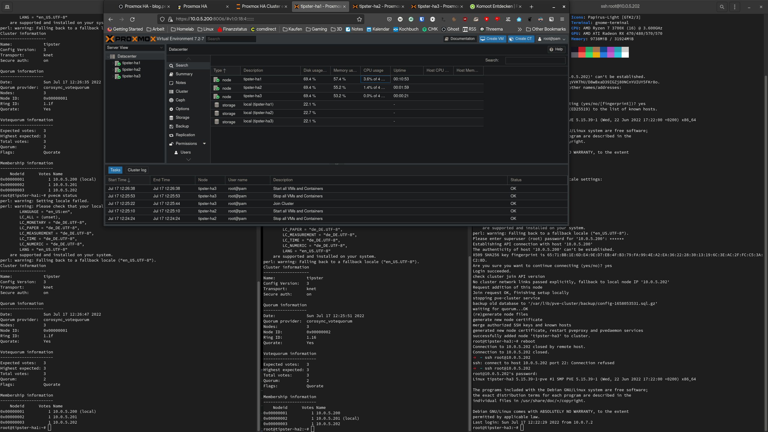
Task: Sort tasks by Start Time column
Action: (127, 180)
